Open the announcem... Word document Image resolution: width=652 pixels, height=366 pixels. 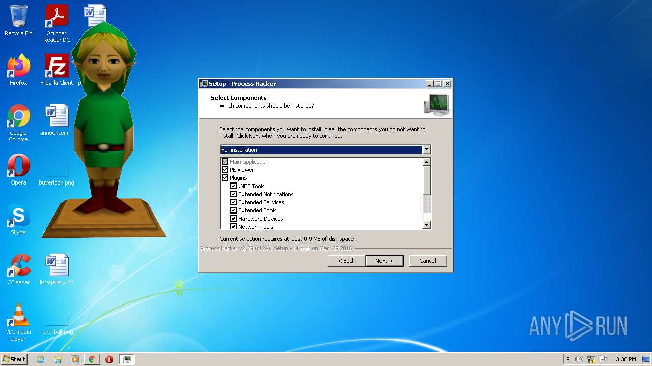tap(57, 120)
